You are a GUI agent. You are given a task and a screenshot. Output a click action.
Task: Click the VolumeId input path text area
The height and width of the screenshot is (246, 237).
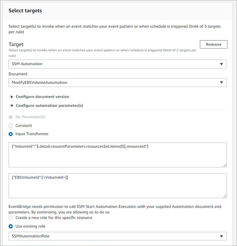click(117, 155)
